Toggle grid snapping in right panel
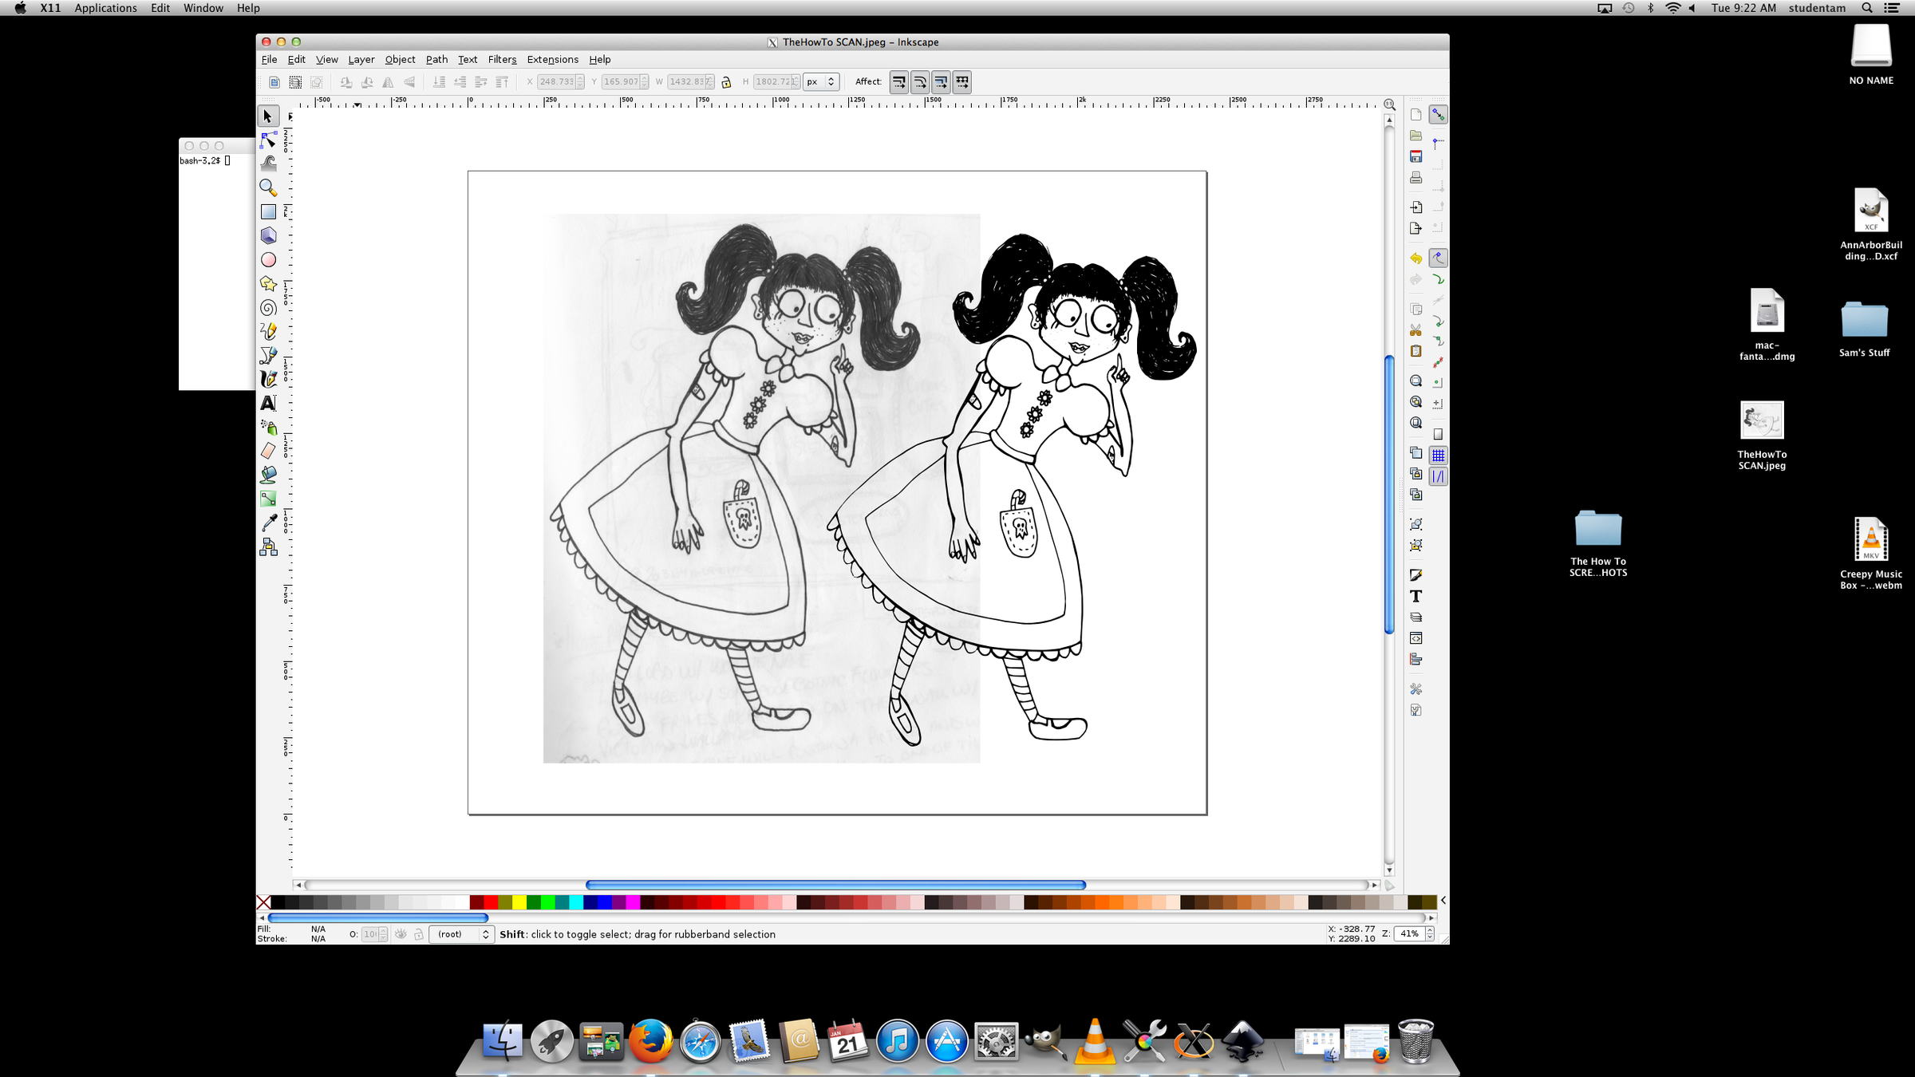Image resolution: width=1915 pixels, height=1077 pixels. pyautogui.click(x=1439, y=454)
